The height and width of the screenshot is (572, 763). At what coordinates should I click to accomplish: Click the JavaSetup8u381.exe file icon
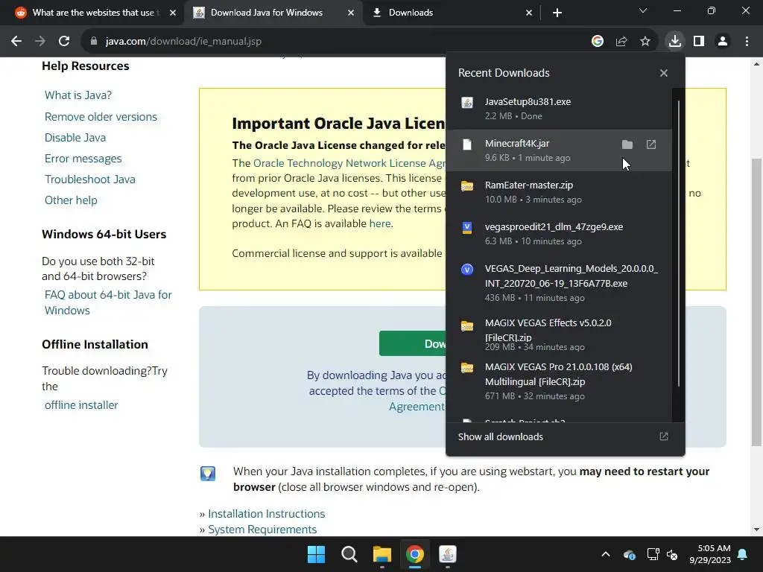pos(467,103)
